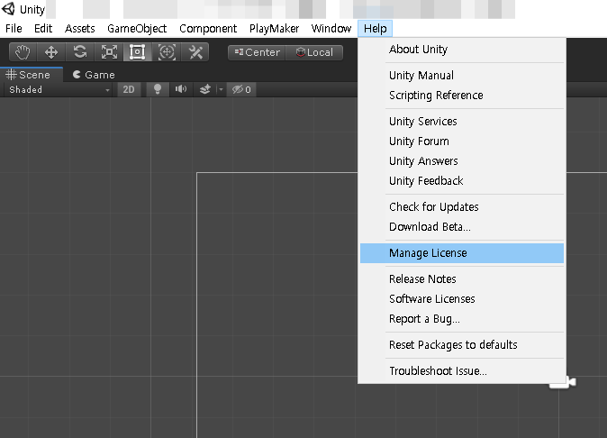Switch to the Game tab
Viewport: 607px width, 438px height.
tap(94, 75)
